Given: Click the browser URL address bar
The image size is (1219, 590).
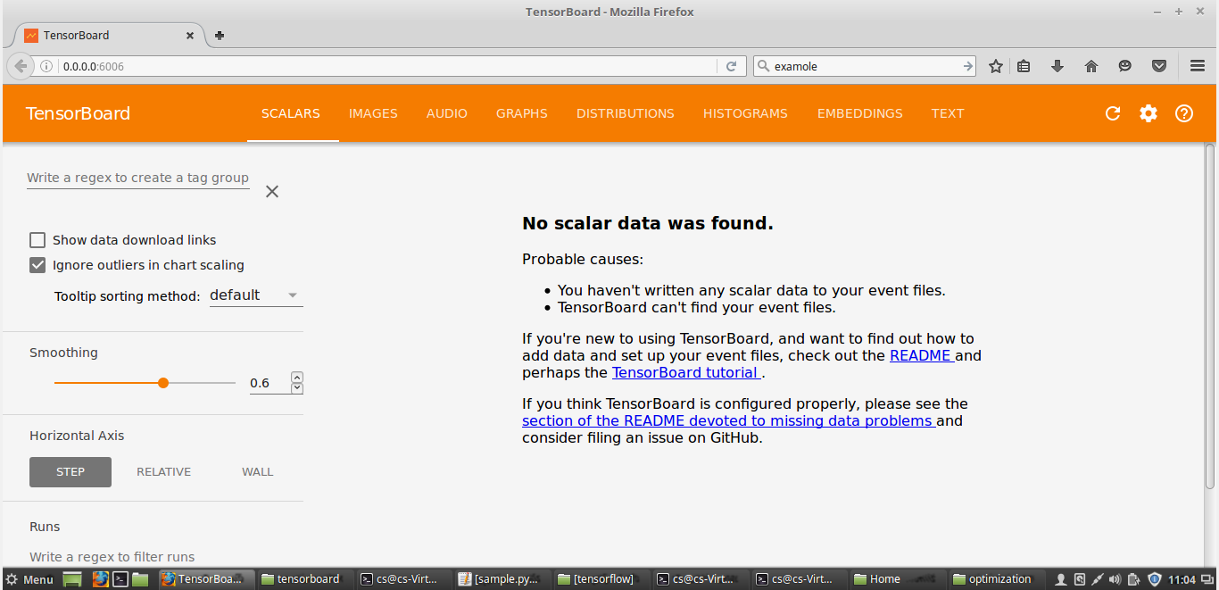Looking at the screenshot, I should tap(388, 66).
